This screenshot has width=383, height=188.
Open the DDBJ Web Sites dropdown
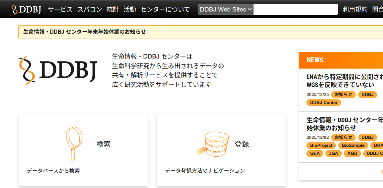click(x=226, y=9)
